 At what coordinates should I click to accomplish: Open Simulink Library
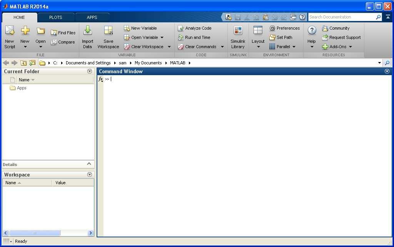tap(238, 37)
